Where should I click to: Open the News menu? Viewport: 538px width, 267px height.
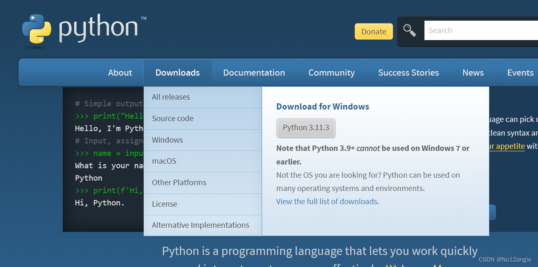click(473, 73)
